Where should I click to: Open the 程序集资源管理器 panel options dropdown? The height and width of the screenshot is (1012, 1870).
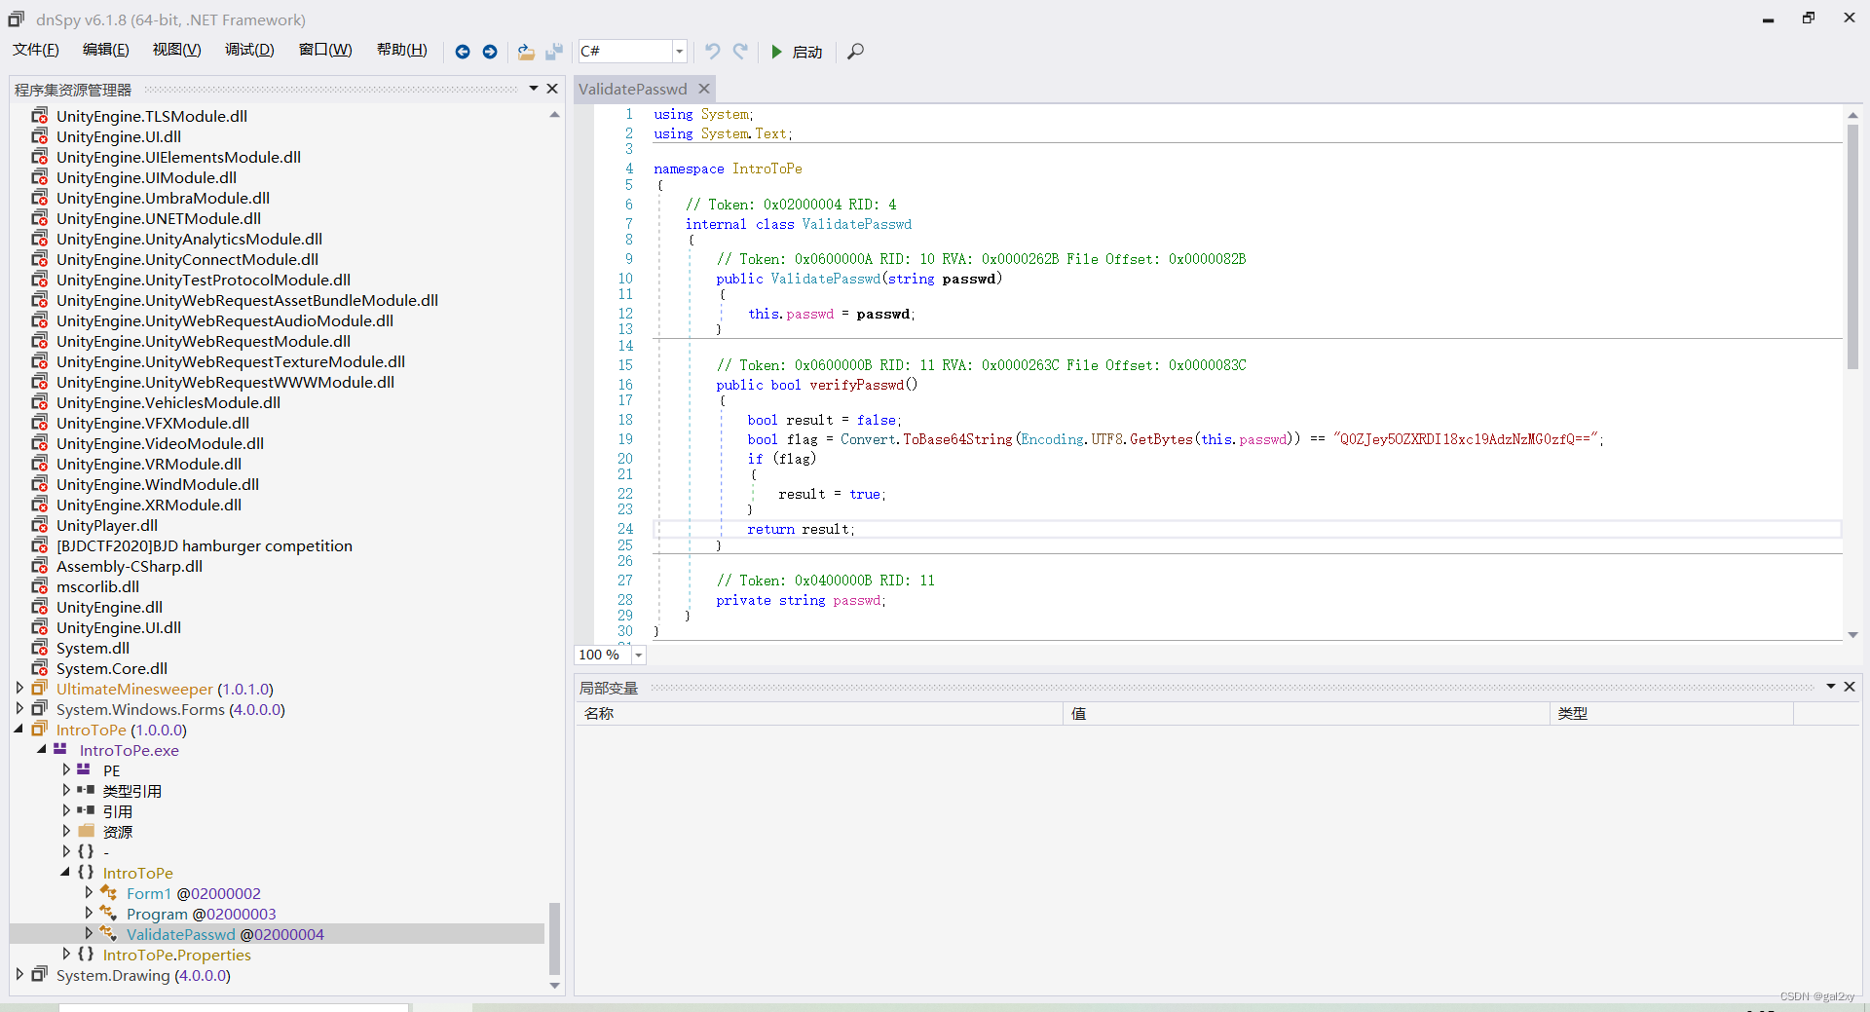pyautogui.click(x=534, y=89)
